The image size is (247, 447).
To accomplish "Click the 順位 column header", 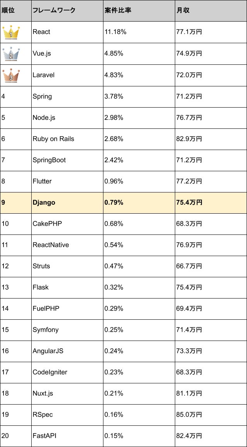I will pyautogui.click(x=8, y=10).
